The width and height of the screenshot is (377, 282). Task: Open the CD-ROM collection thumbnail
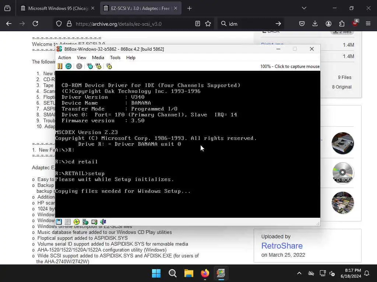[x=343, y=173]
